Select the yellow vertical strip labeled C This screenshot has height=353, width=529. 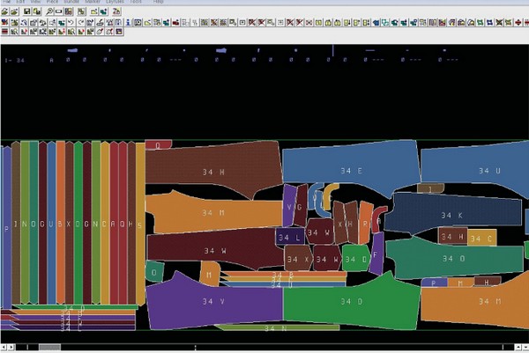[105, 223]
